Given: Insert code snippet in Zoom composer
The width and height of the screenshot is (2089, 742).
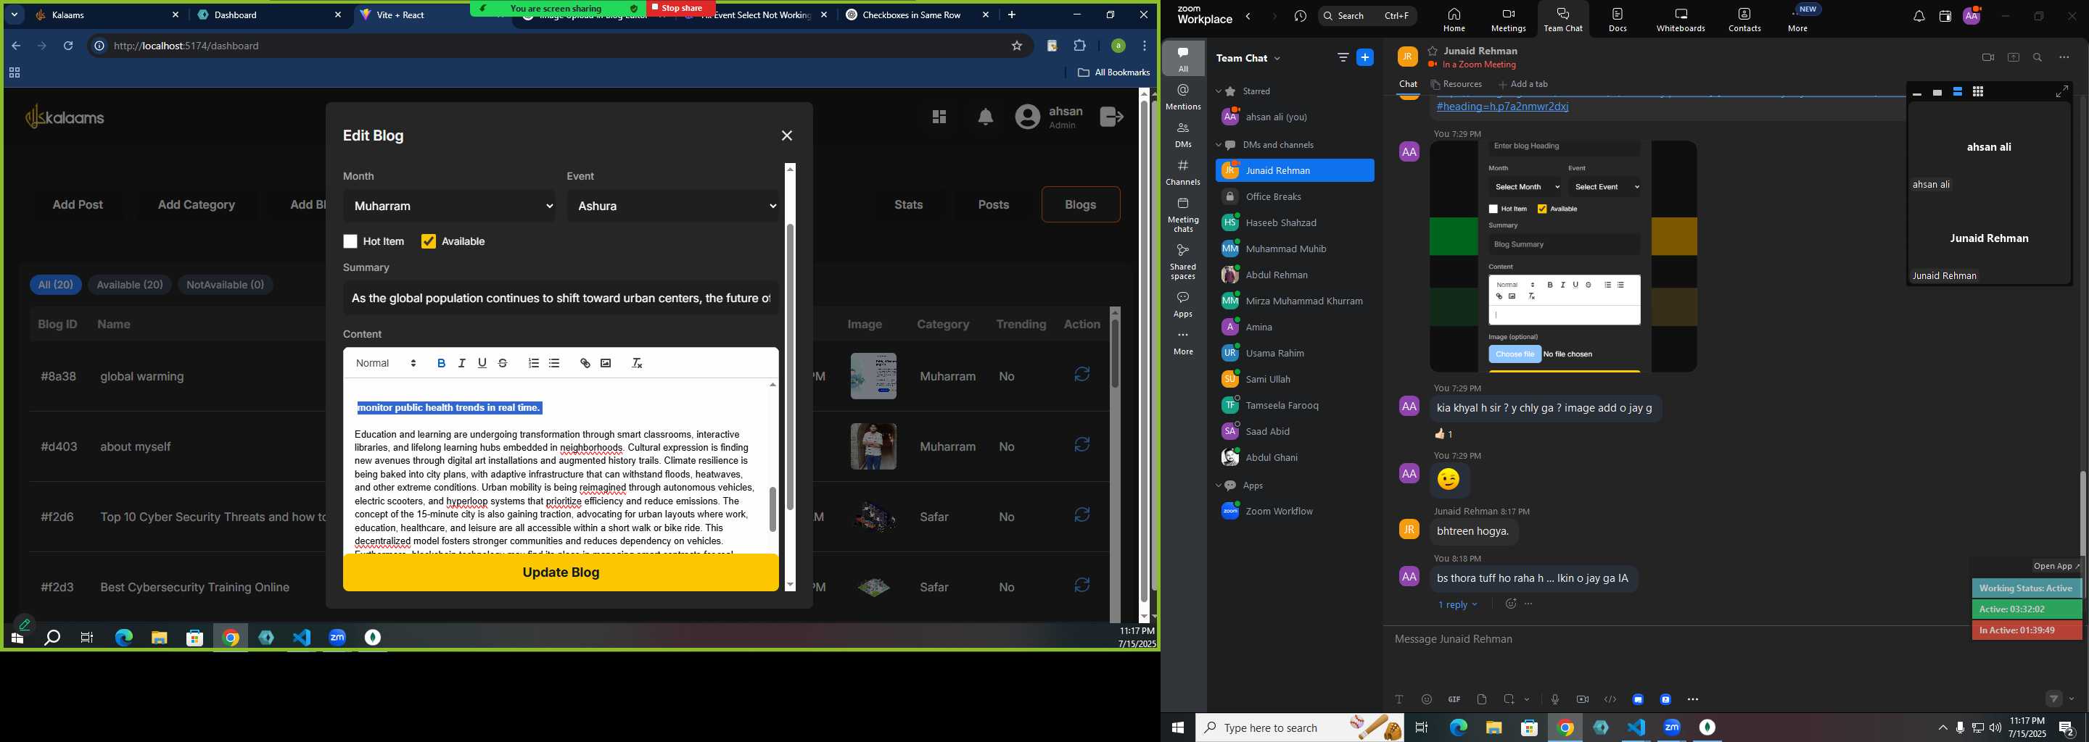Looking at the screenshot, I should [1610, 699].
